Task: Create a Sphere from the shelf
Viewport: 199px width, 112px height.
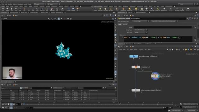Action: [7, 9]
